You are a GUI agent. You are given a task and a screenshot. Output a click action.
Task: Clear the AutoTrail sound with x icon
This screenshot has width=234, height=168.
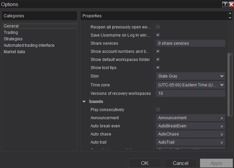(x=222, y=142)
